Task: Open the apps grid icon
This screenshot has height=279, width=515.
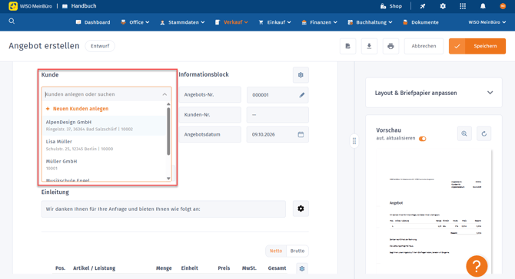Action: pos(463,6)
